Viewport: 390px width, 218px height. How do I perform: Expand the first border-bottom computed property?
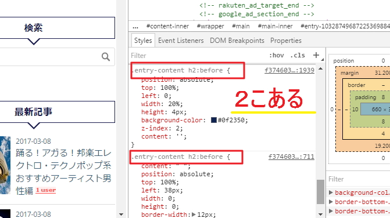(x=331, y=202)
